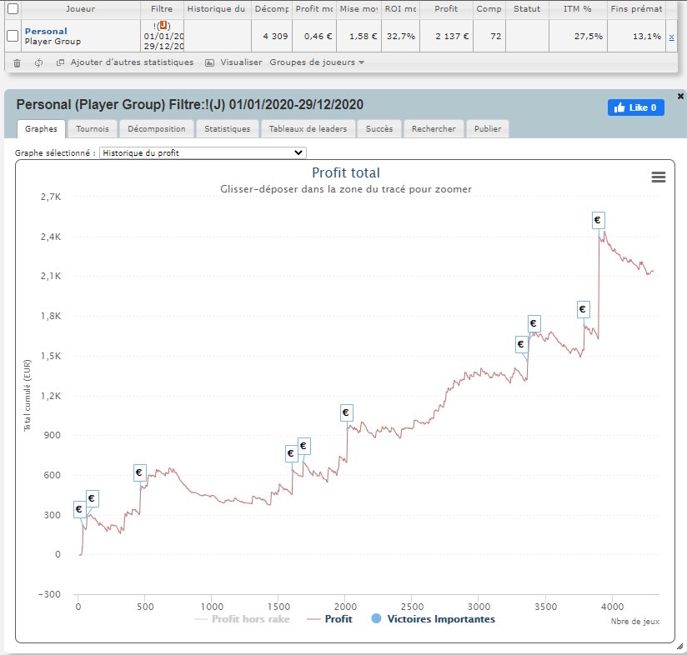Click the Facebook Like button

636,107
